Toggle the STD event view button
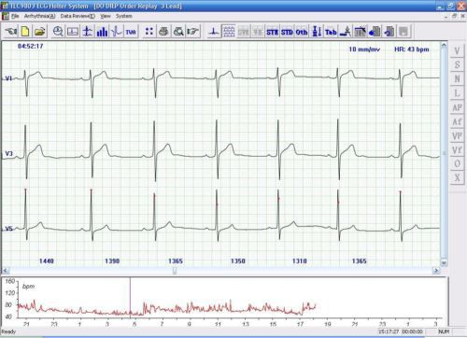Screen dimensions: 467x338 287,32
